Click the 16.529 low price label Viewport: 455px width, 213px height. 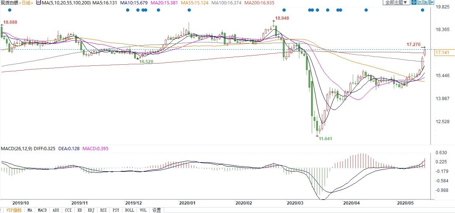[x=146, y=62]
